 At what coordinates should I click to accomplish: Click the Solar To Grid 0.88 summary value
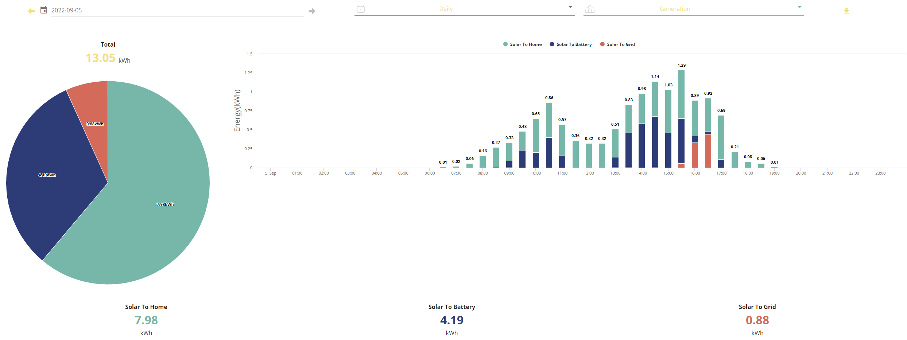click(x=757, y=320)
